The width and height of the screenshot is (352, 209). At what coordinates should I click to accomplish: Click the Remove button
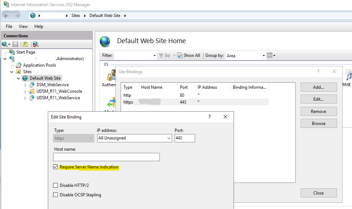(319, 111)
